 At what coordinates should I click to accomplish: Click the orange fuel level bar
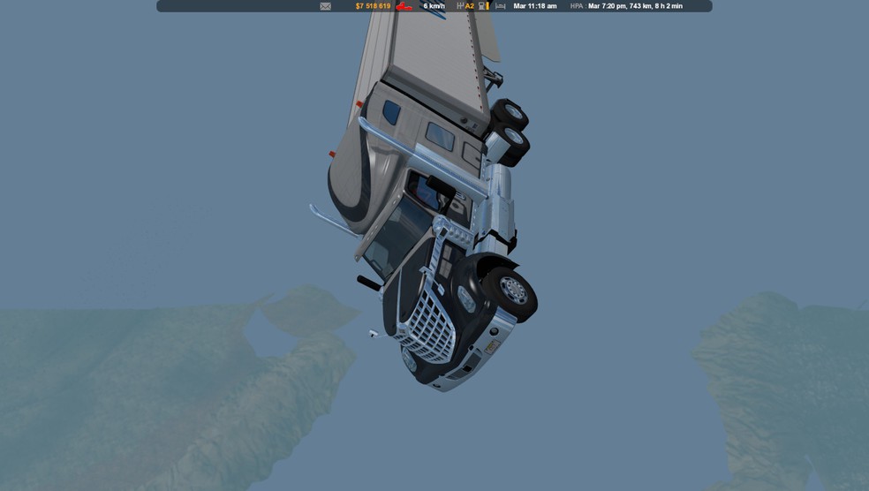(487, 6)
